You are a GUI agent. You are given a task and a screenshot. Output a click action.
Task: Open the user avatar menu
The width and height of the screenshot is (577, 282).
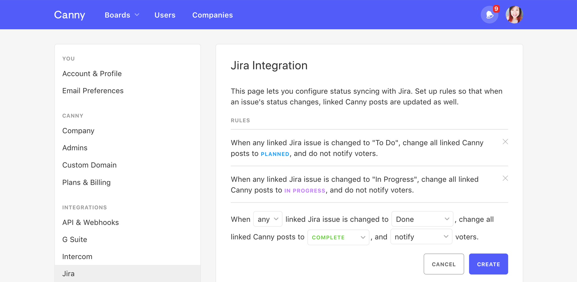(514, 15)
